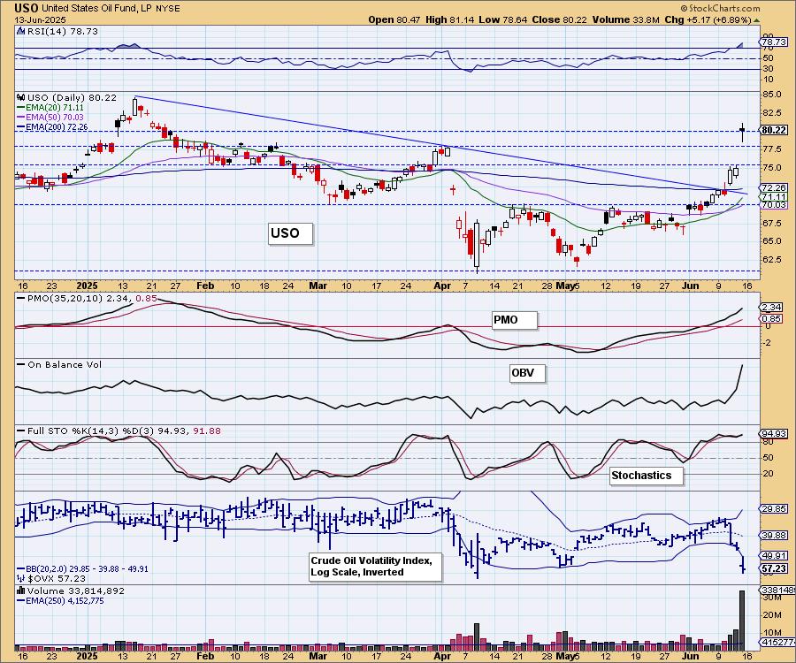
Task: Click the 57.23 OVX value tag
Action: coord(774,568)
